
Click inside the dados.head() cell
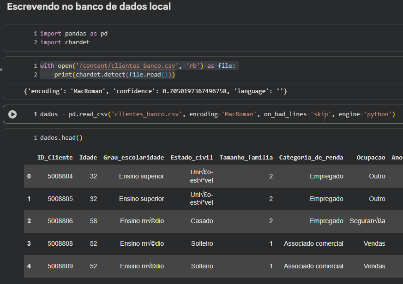61,137
